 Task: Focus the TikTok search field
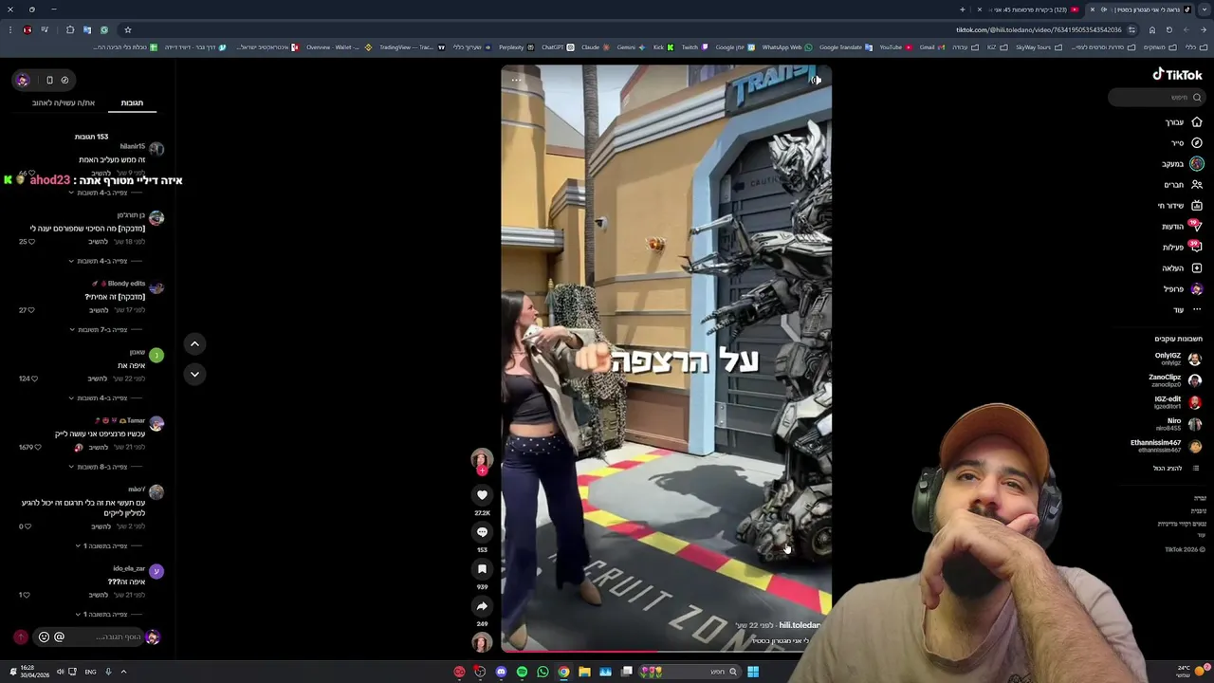1156,97
